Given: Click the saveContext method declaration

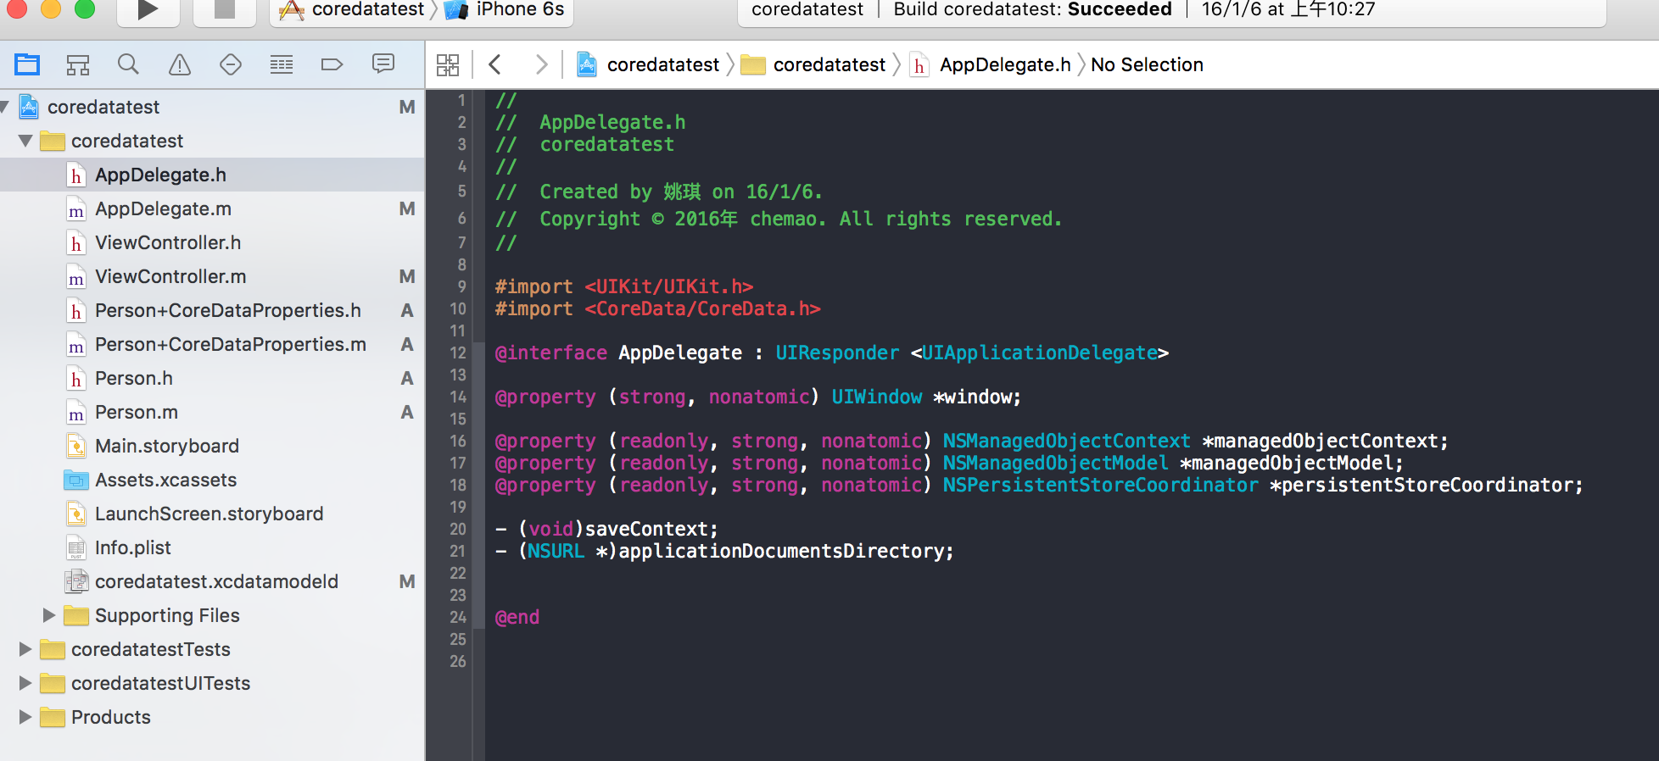Looking at the screenshot, I should pyautogui.click(x=606, y=529).
